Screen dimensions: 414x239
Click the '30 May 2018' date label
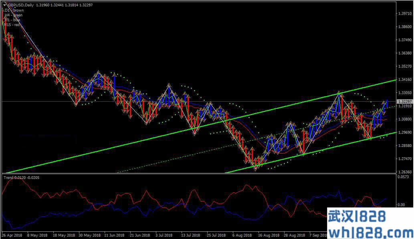point(89,235)
